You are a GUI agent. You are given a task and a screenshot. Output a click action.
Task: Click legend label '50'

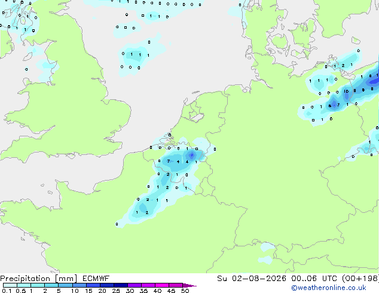pos(185,291)
